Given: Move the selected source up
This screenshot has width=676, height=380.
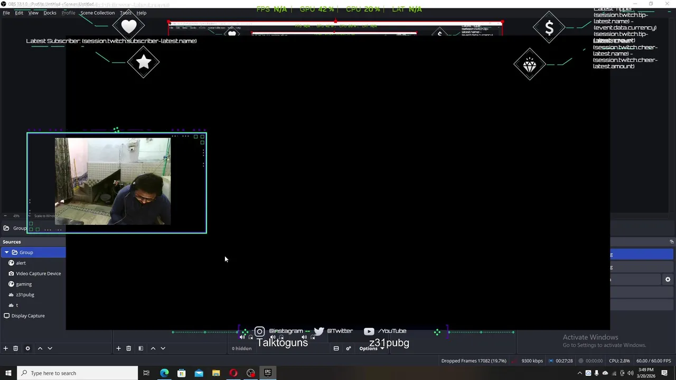Looking at the screenshot, I should pos(40,348).
